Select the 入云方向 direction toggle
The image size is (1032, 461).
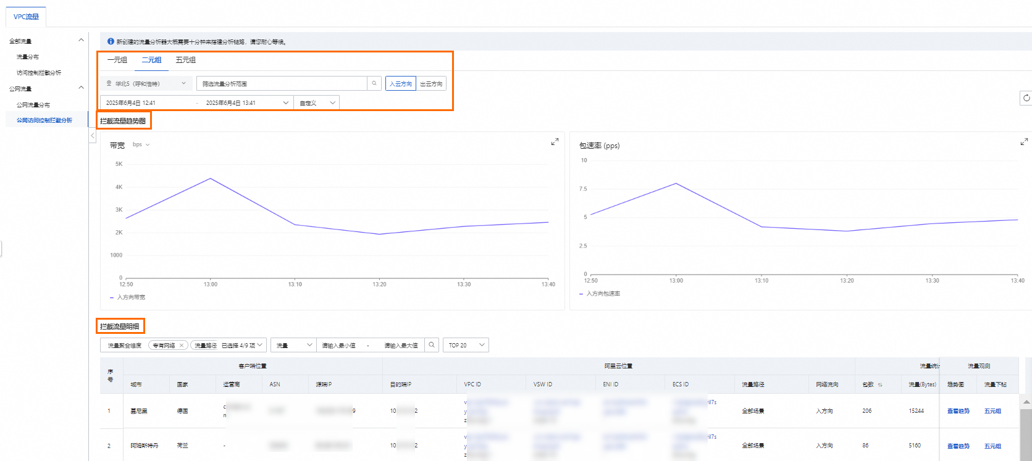[401, 84]
